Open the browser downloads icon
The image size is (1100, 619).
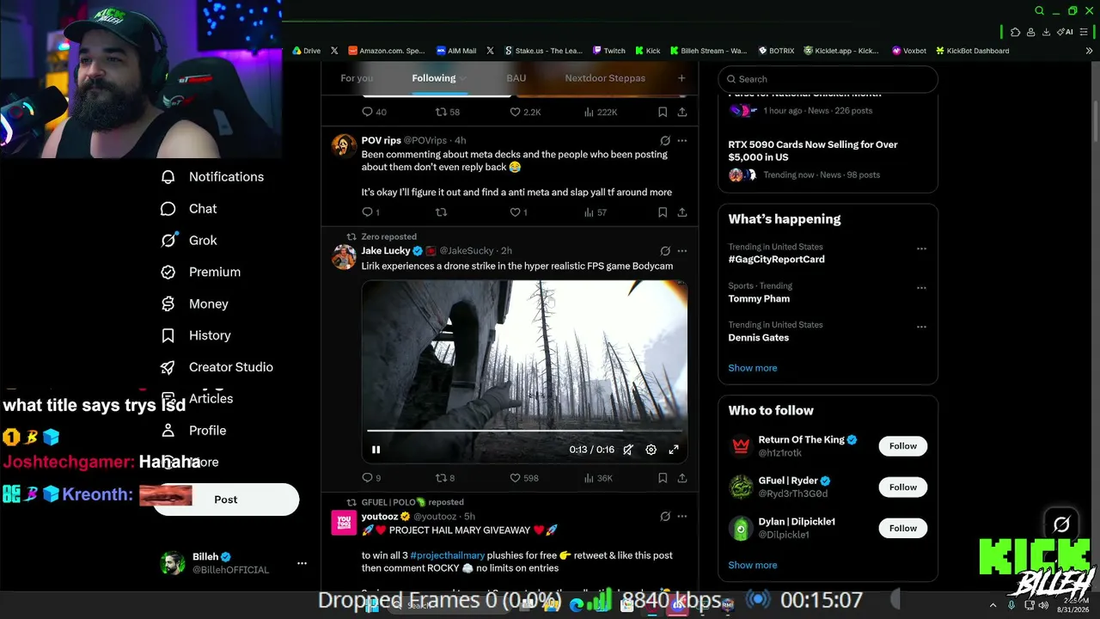coord(1046,32)
